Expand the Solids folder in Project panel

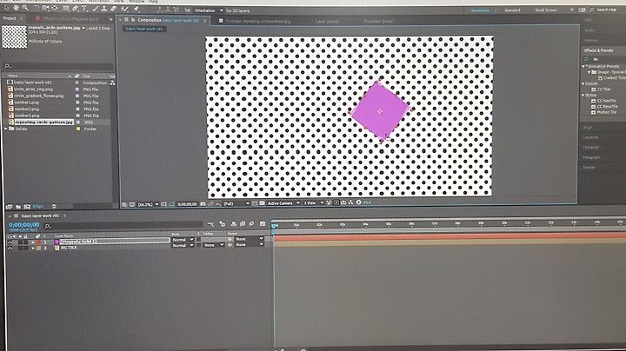5,129
